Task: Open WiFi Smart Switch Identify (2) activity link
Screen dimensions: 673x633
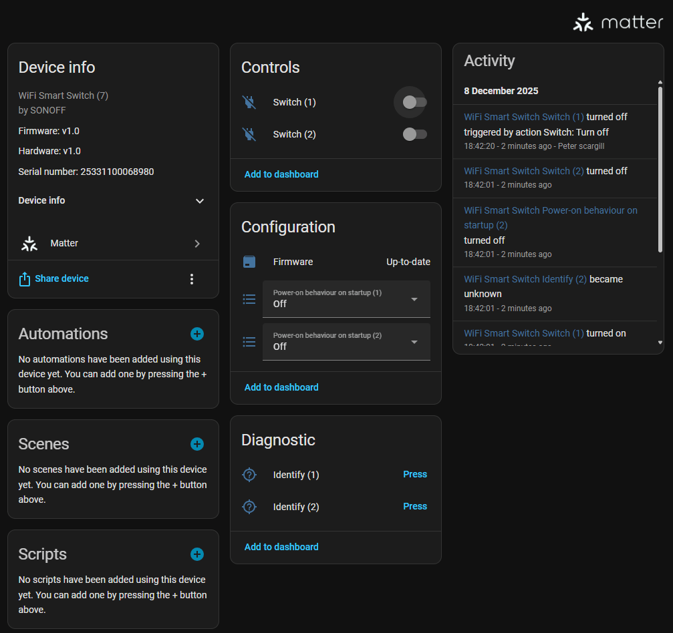Action: click(525, 279)
